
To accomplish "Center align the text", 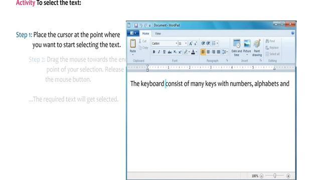I will pyautogui.click(x=208, y=52).
